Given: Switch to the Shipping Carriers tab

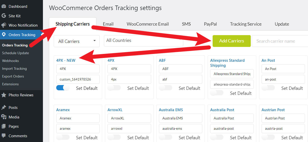Looking at the screenshot, I should [73, 24].
